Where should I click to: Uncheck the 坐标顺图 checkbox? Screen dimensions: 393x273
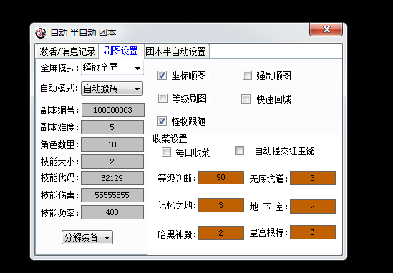162,75
